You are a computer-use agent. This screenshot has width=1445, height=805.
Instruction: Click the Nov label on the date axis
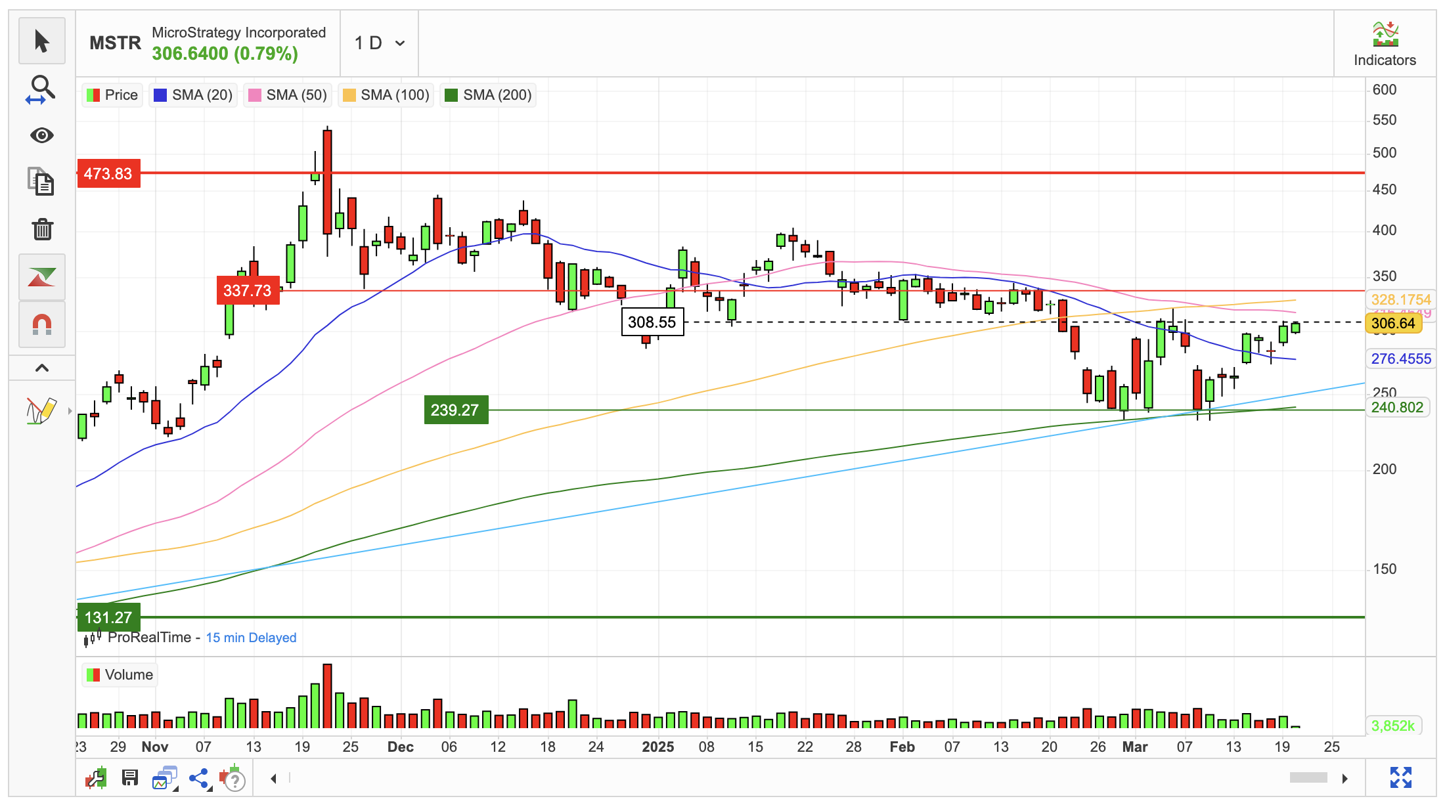[x=155, y=747]
